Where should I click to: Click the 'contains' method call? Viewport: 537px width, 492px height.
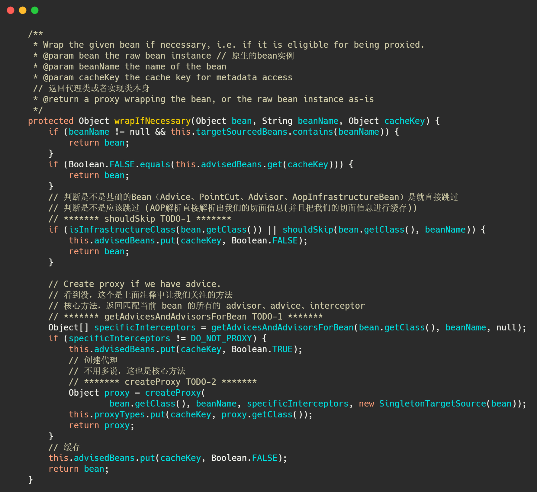tap(313, 132)
